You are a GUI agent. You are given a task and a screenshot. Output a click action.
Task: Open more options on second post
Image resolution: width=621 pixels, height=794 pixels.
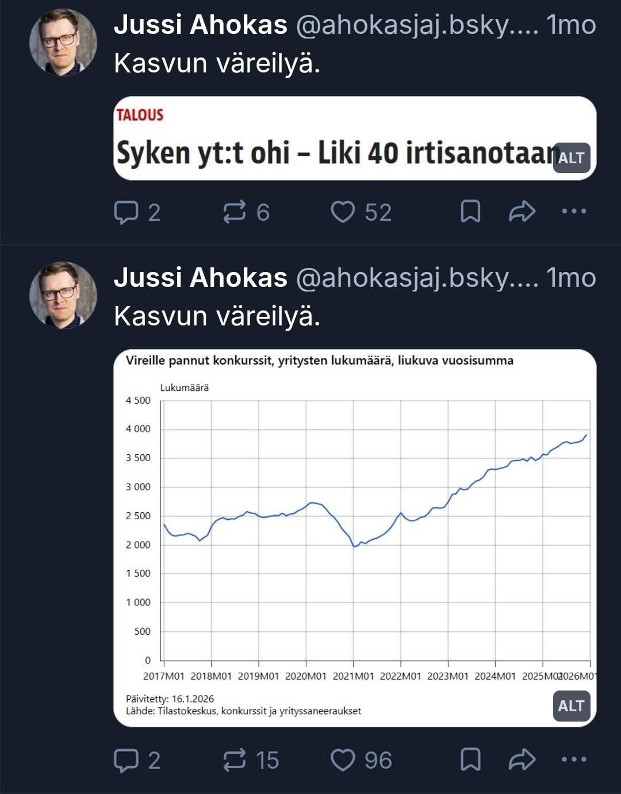[x=573, y=760]
